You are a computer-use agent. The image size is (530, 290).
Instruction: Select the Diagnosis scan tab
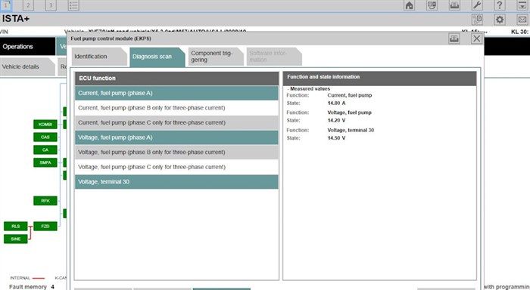point(157,57)
